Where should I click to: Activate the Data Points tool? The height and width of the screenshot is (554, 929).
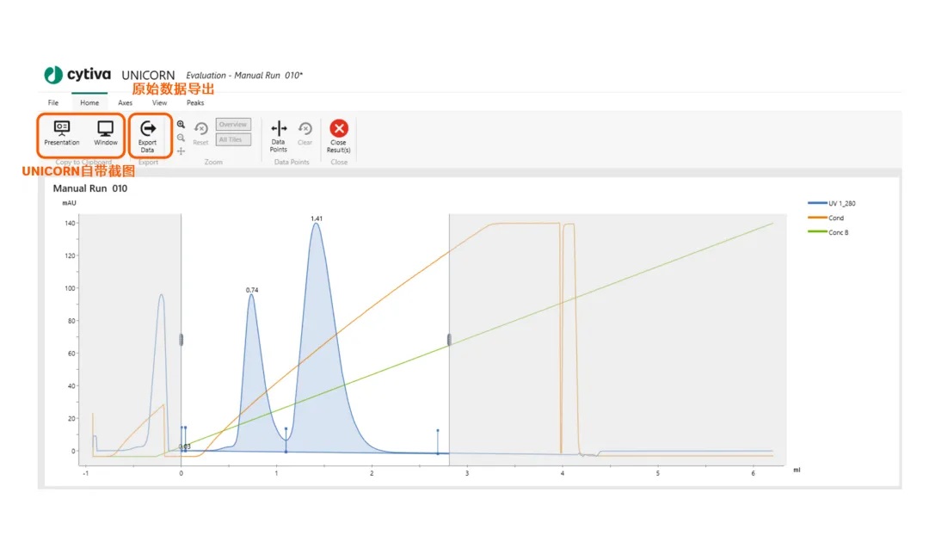click(x=279, y=136)
